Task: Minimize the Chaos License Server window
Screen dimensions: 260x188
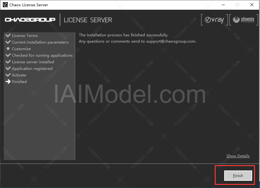Action: [223, 5]
